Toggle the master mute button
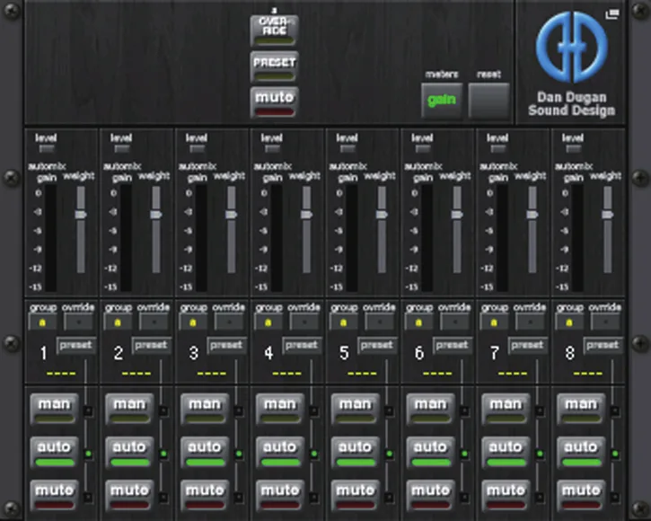This screenshot has width=651, height=521. 275,102
